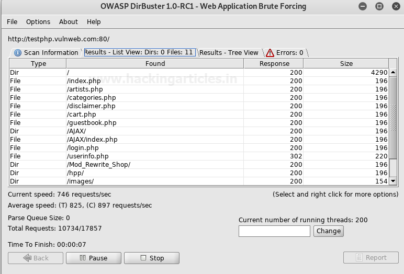404x274 pixels.
Task: Click the Average speed requests/sec text
Action: point(80,206)
